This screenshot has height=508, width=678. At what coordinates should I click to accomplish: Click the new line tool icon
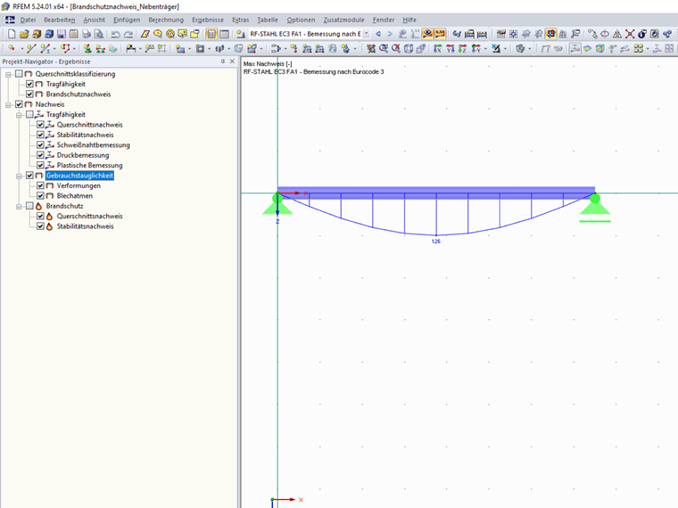pyautogui.click(x=31, y=48)
